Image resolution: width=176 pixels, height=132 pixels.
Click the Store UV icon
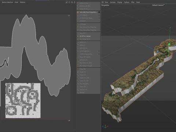[78, 87]
